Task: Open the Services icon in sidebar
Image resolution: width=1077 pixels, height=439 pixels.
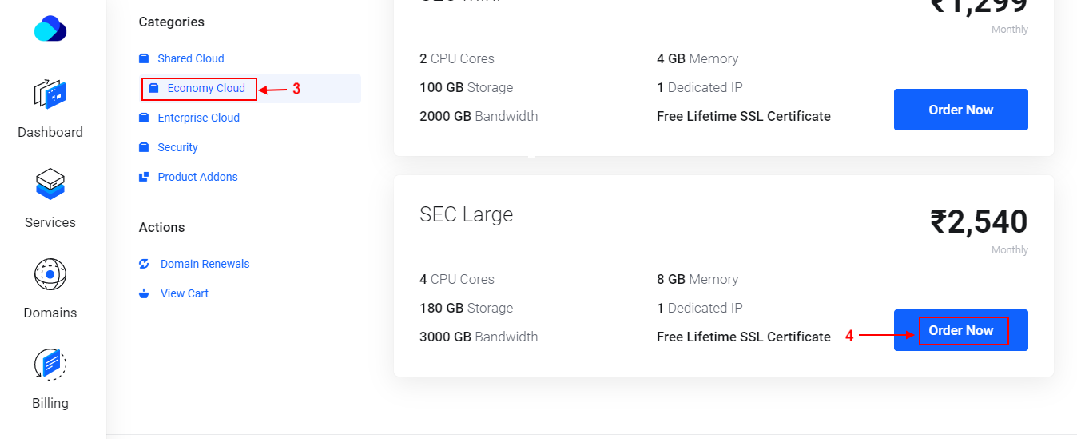Action: coord(50,185)
